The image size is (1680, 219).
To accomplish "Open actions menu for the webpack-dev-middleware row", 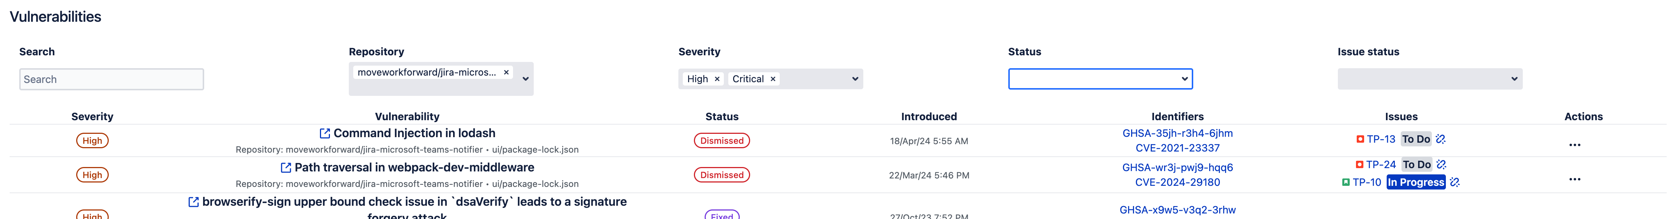I will (x=1574, y=179).
